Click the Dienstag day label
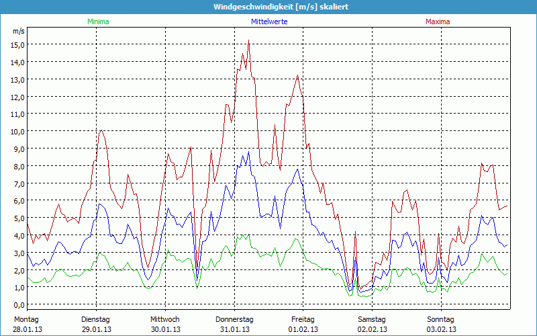 [95, 320]
